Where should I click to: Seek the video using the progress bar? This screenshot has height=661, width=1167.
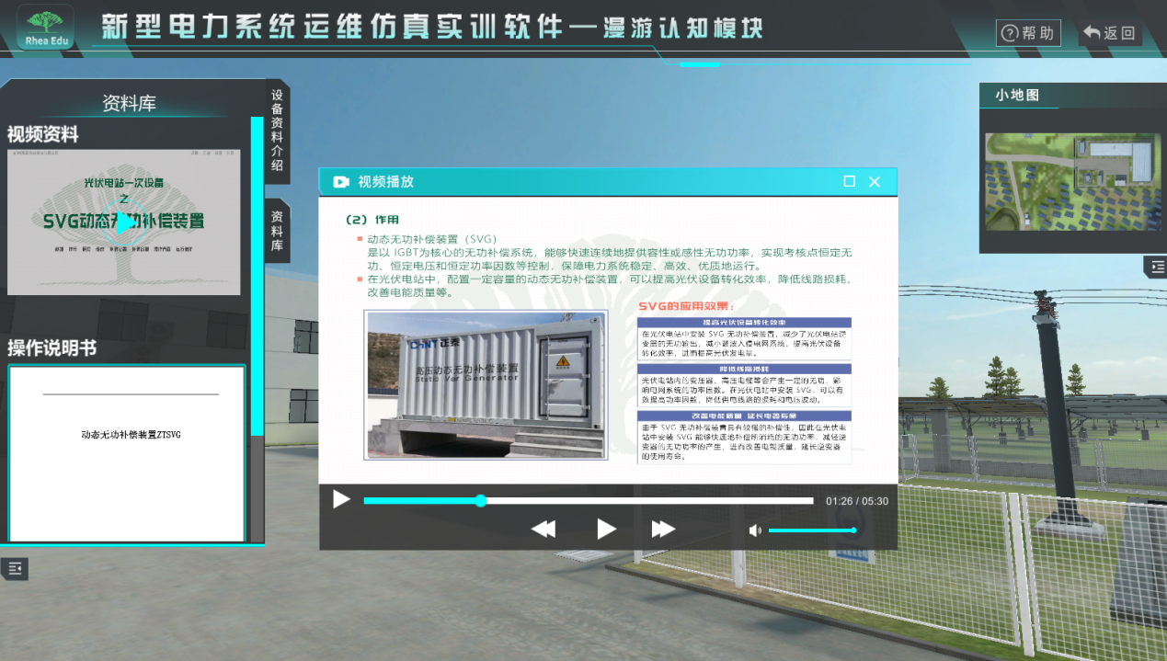(x=589, y=500)
